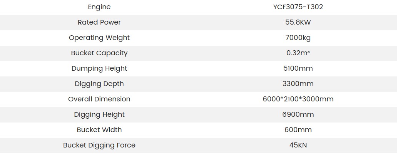Select the YCF3075-T302 engine value
The image size is (398, 154).
[298, 7]
